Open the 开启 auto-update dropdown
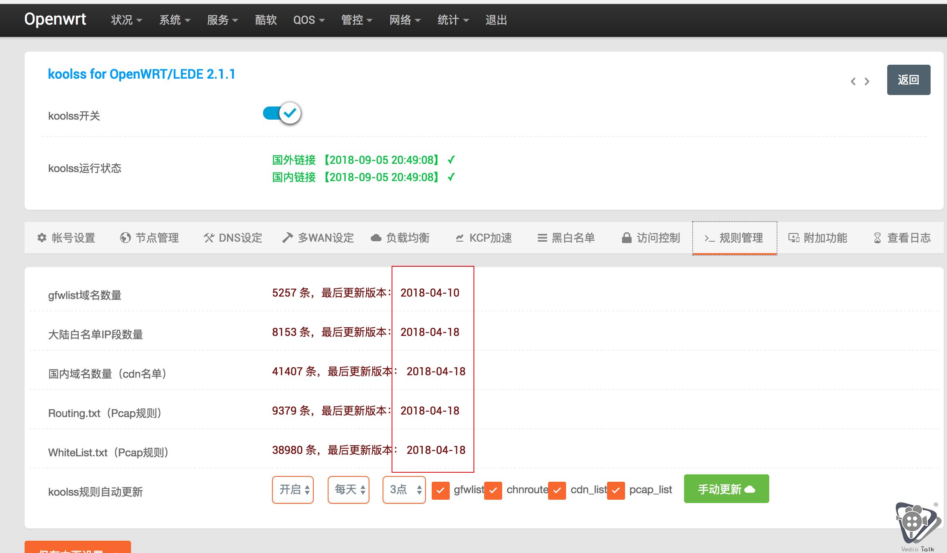Image resolution: width=947 pixels, height=553 pixels. 293,490
